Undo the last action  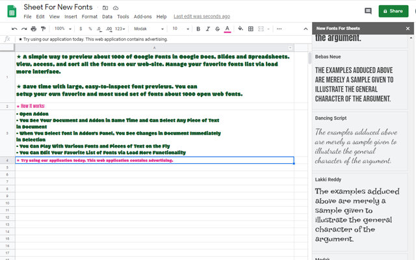(x=14, y=29)
